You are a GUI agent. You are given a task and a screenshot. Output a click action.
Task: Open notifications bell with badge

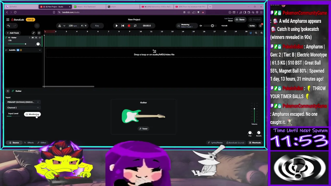(260, 26)
